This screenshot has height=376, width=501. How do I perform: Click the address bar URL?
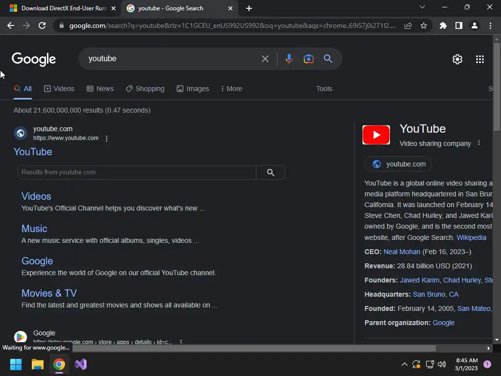click(x=232, y=25)
